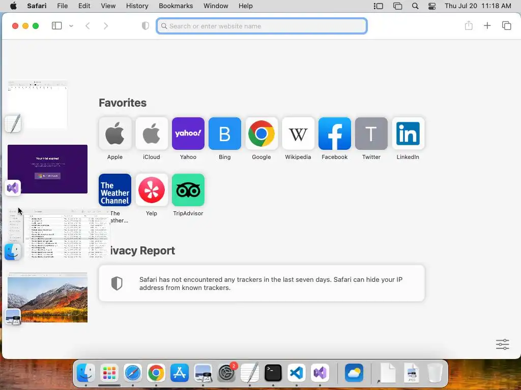Open the Trash in the Dock
521x390 pixels.
(435, 373)
